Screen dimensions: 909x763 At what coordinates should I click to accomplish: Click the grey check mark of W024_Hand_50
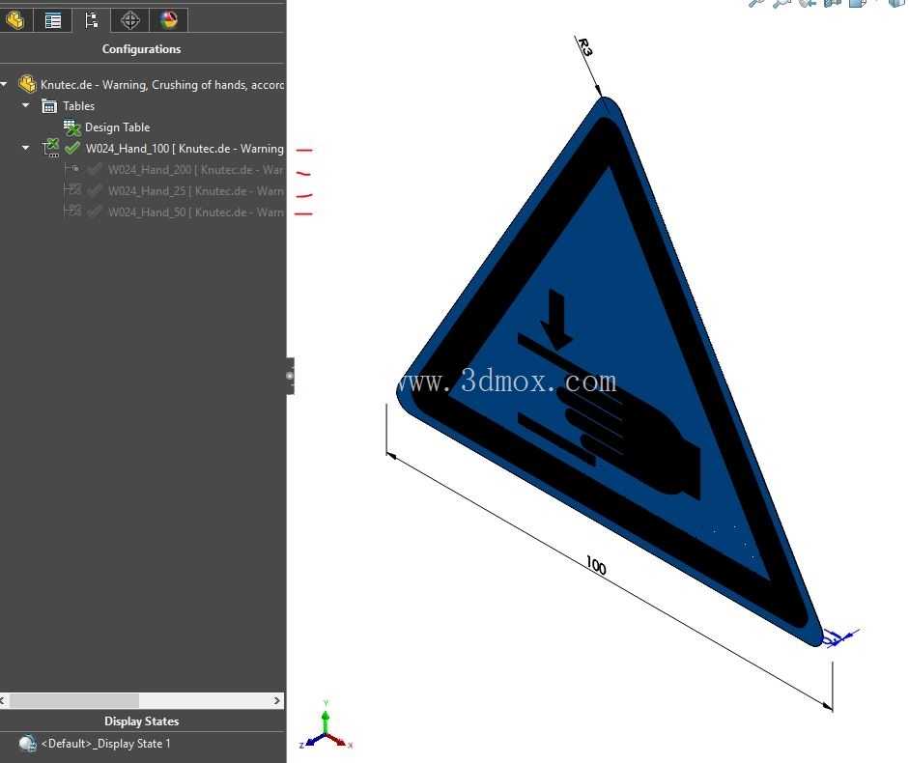click(x=95, y=212)
